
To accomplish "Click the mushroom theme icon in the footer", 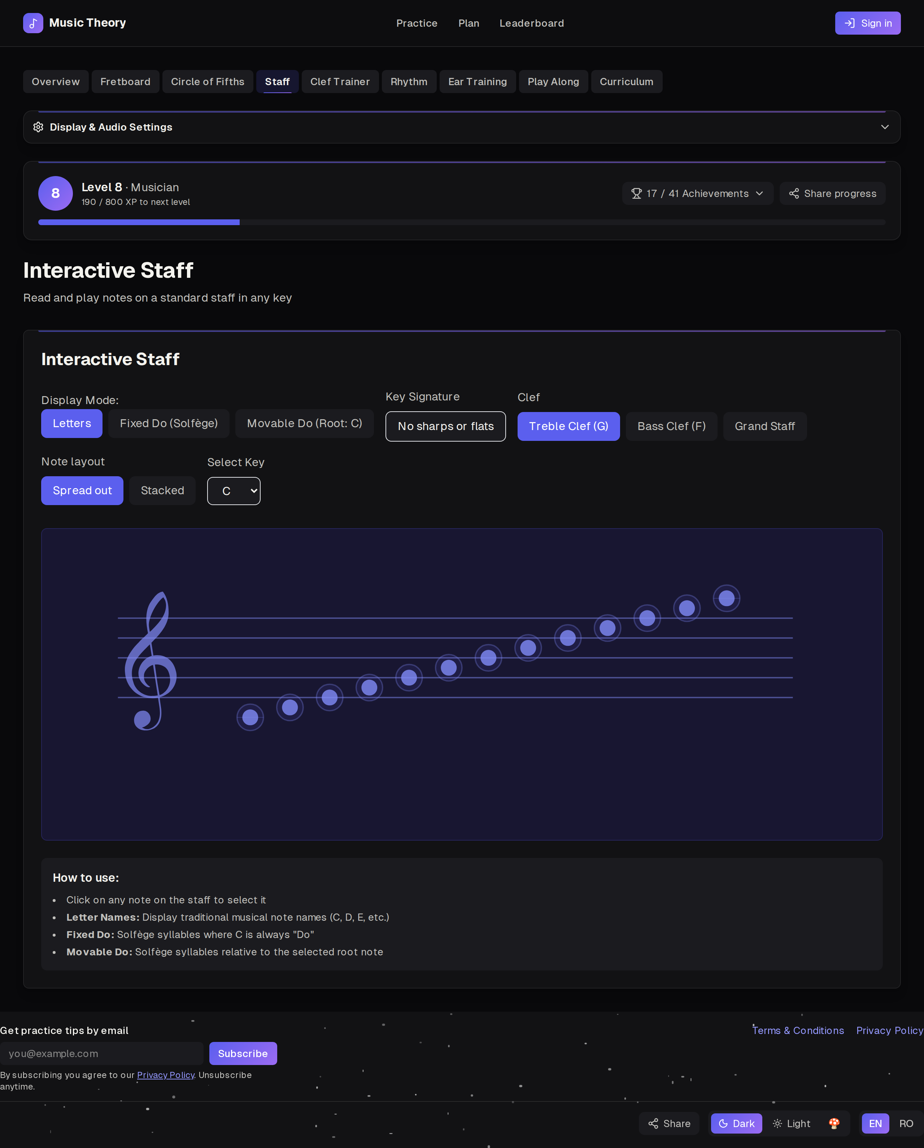I will point(834,1123).
